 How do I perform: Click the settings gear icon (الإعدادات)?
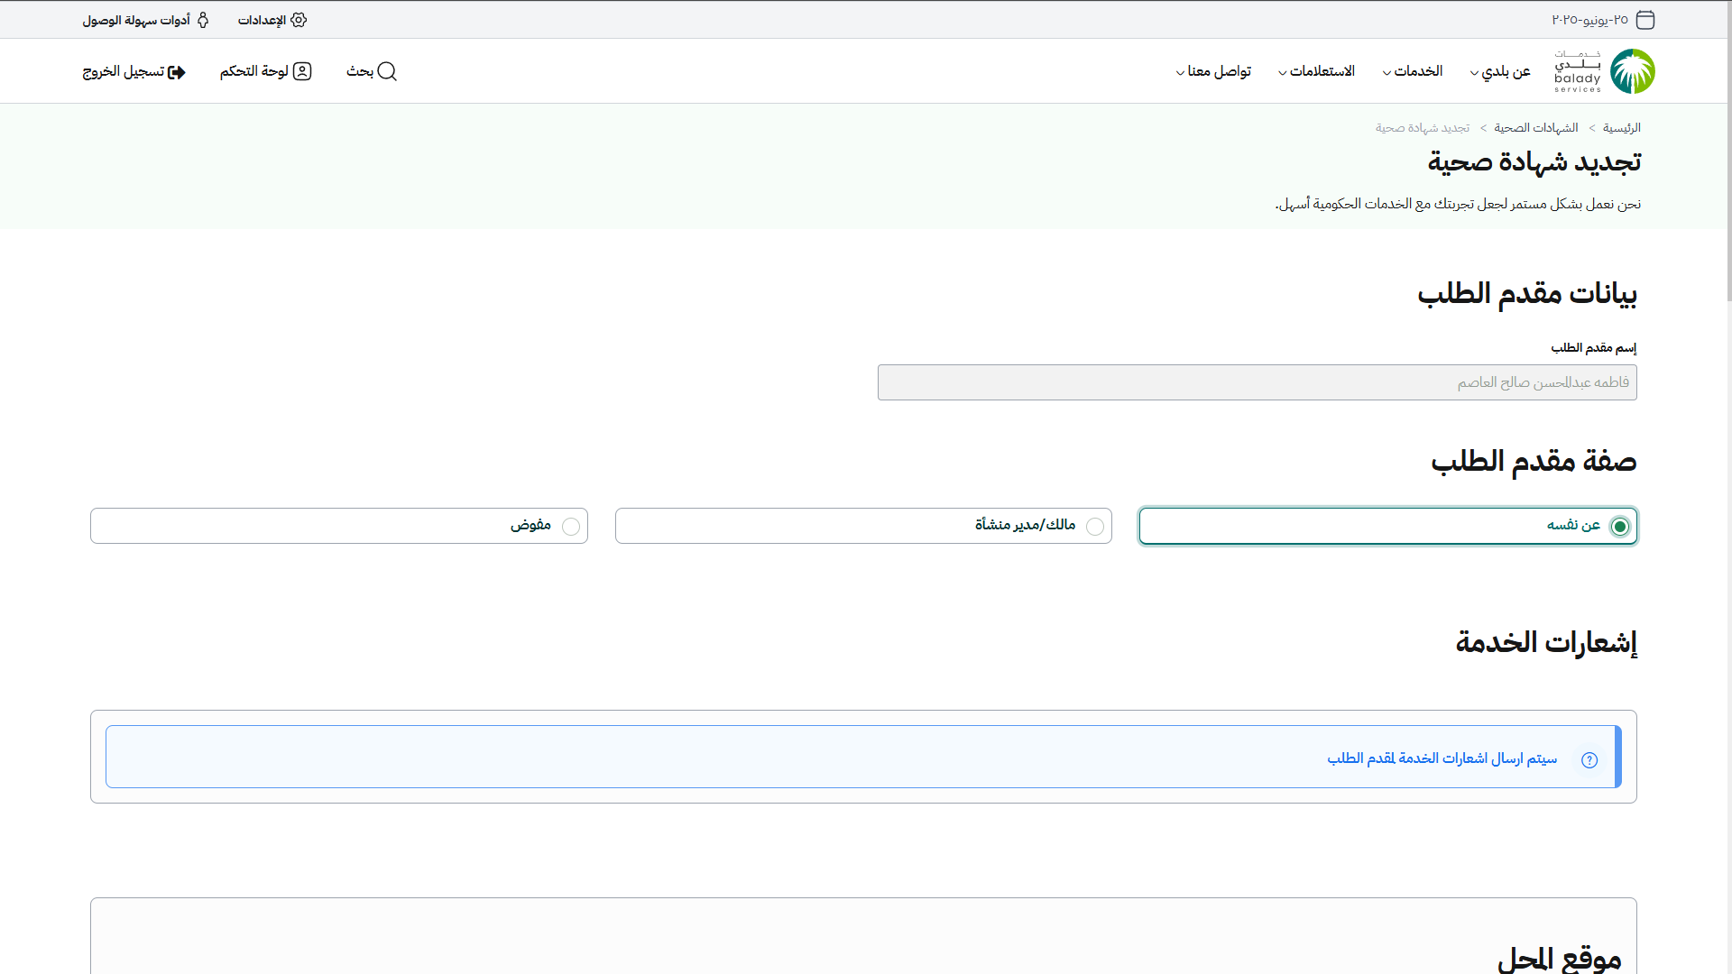coord(299,20)
